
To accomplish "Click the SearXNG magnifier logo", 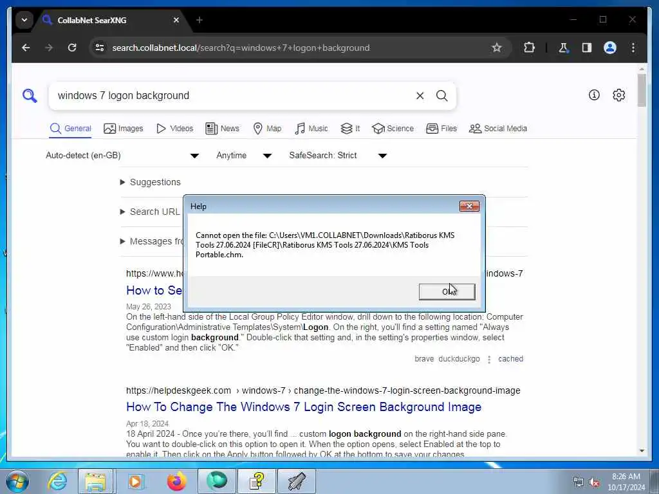I will pos(30,96).
